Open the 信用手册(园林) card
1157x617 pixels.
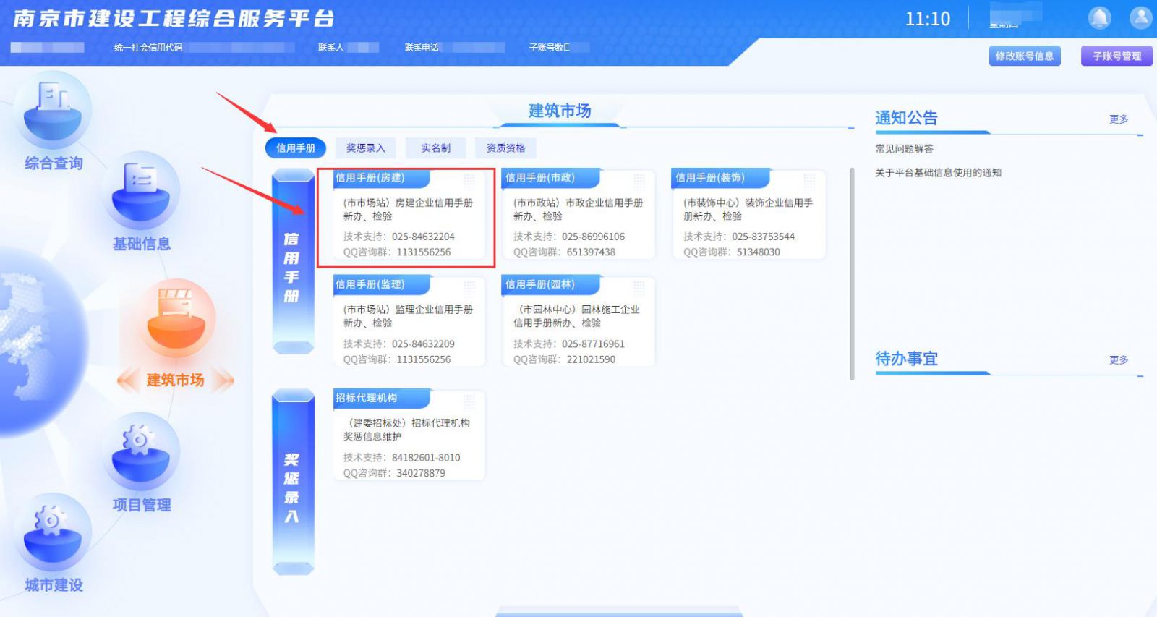(x=578, y=321)
